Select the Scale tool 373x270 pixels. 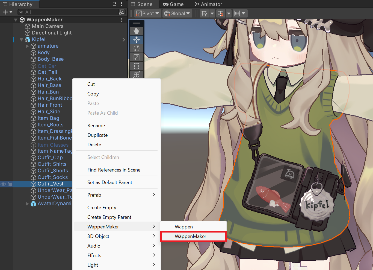point(137,57)
